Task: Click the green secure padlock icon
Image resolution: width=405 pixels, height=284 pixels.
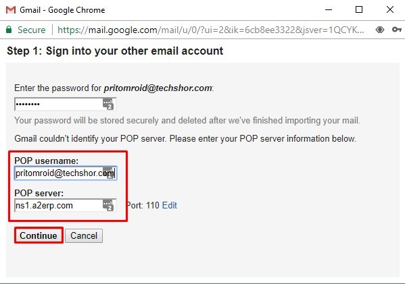Action: coord(9,30)
